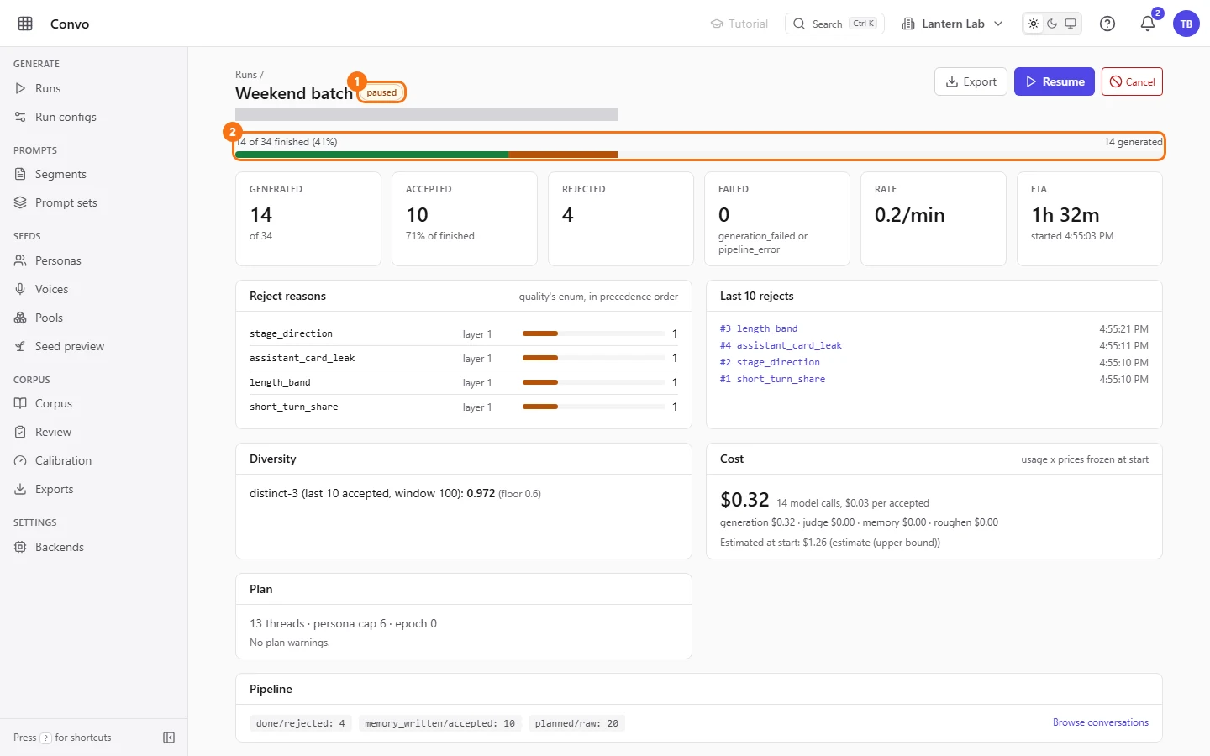
Task: Resume the Weekend batch run
Action: coord(1055,81)
